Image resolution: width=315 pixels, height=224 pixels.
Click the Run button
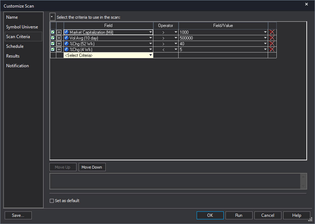[239, 215]
